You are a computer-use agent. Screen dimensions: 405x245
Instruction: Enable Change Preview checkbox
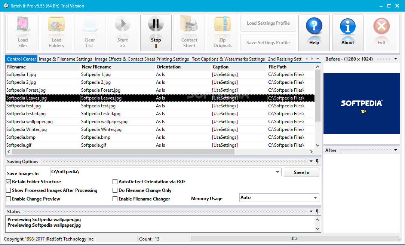[x=9, y=199]
